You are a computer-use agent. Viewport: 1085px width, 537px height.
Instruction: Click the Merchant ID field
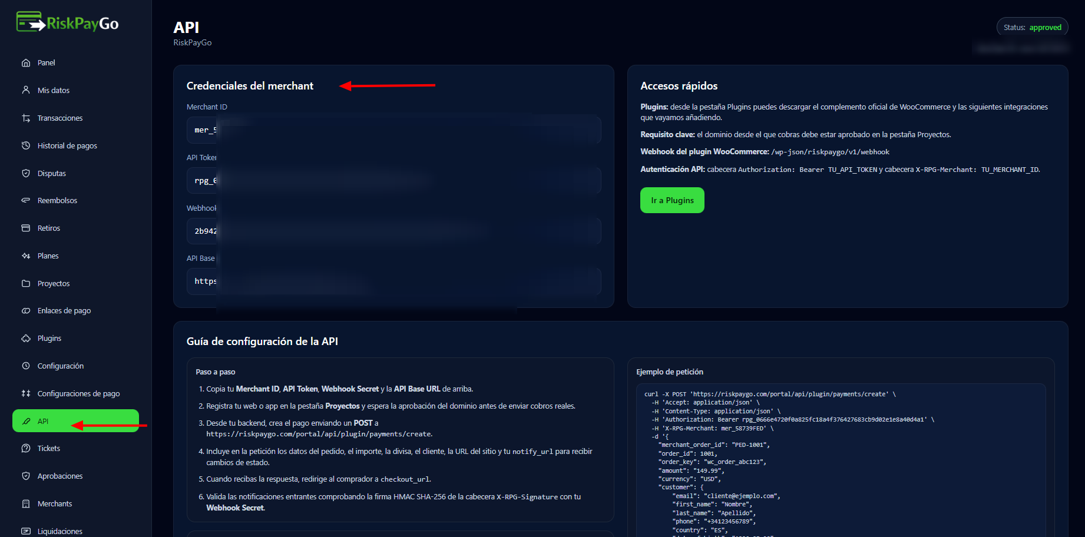coord(393,130)
